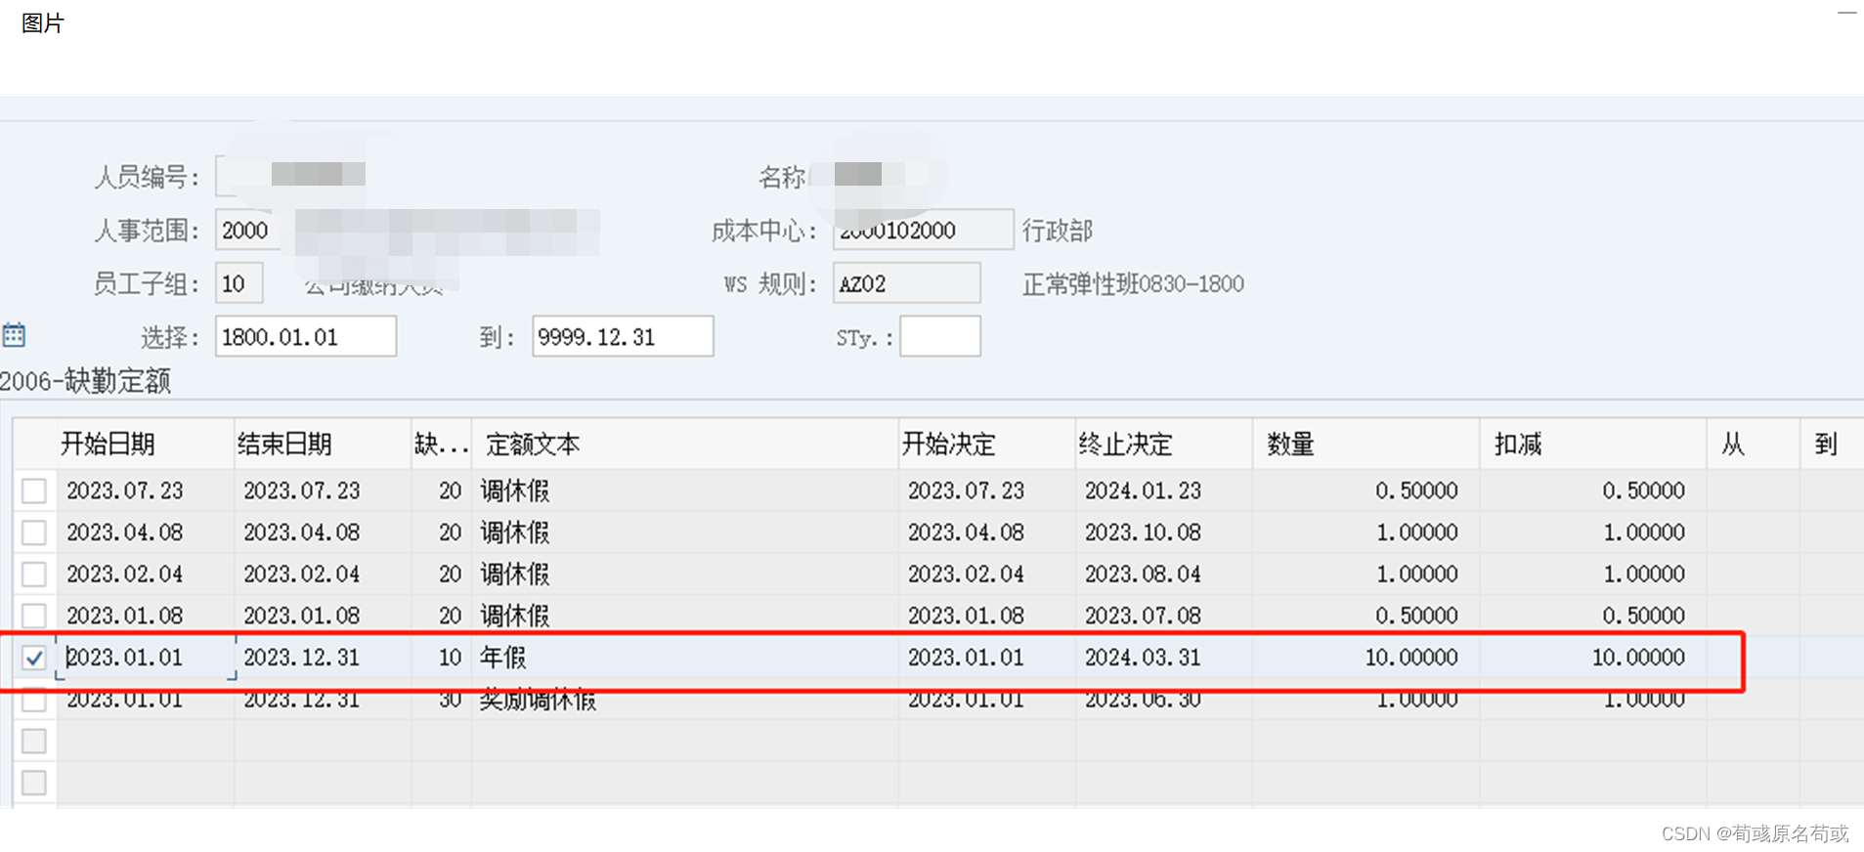Tick the first empty row's checkbox
The height and width of the screenshot is (852, 1864).
pos(34,741)
